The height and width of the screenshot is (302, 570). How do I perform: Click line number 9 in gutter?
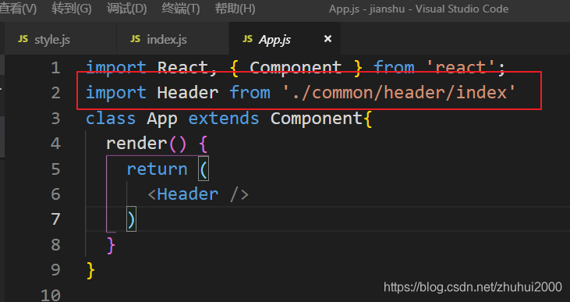click(x=55, y=270)
